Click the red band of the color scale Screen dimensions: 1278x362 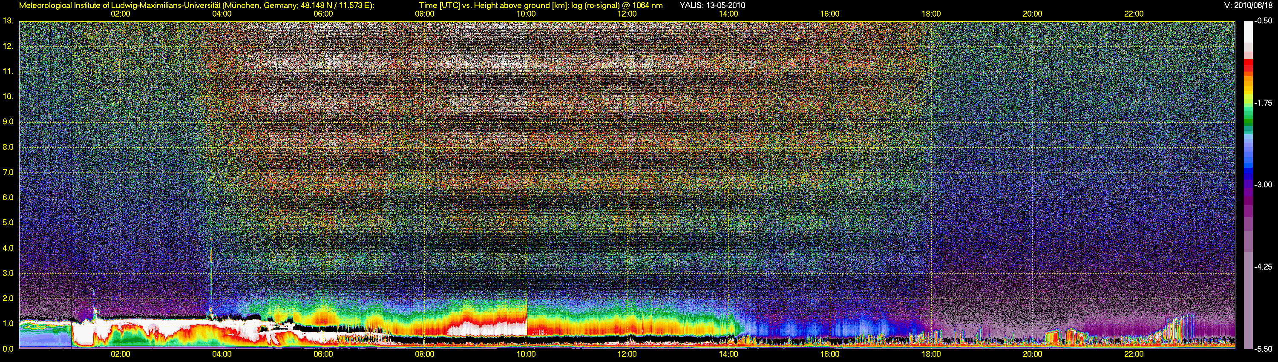1248,64
